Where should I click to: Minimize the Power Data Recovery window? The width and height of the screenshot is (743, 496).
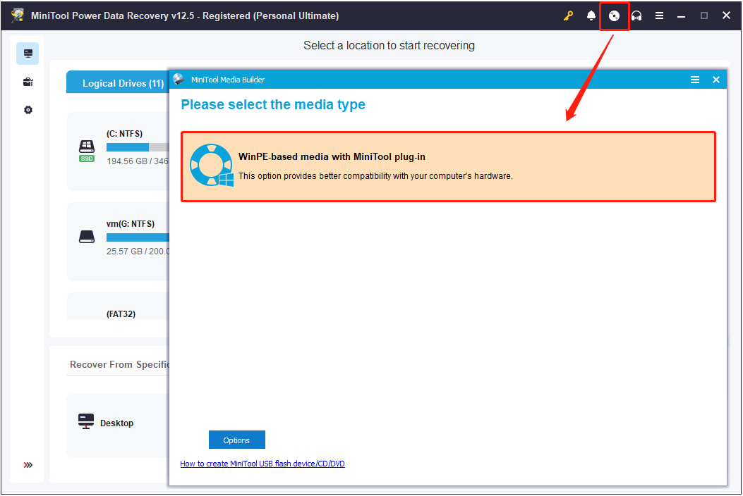(681, 16)
